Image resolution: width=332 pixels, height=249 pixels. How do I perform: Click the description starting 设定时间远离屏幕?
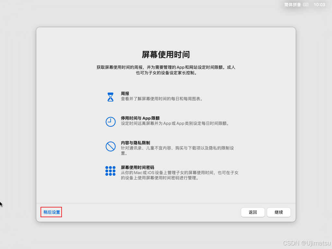pyautogui.click(x=175, y=124)
